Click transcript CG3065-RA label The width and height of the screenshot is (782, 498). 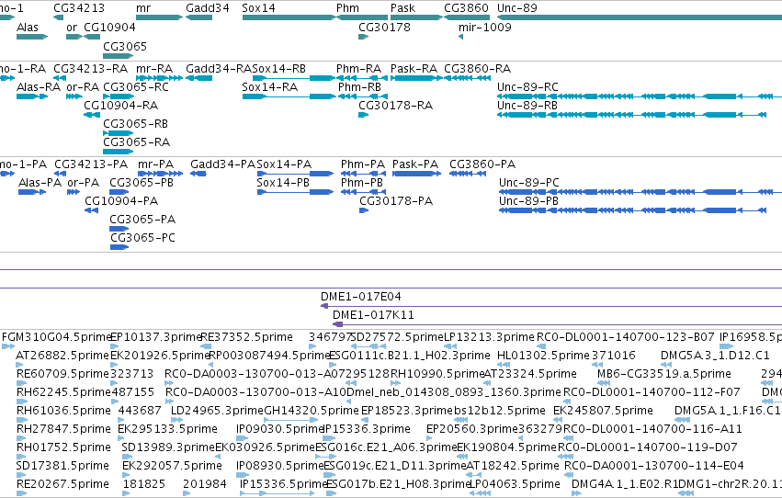[x=137, y=142]
